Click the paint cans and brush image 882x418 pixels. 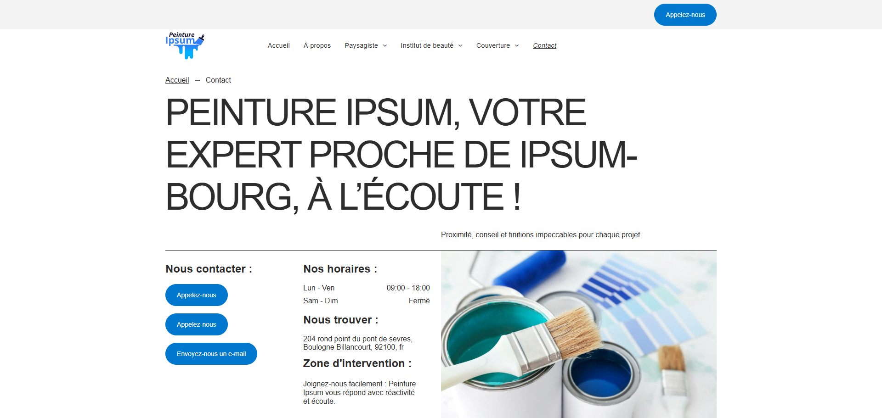(579, 334)
